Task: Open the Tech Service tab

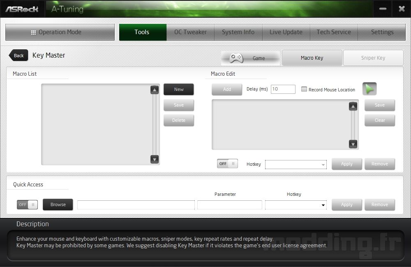Action: click(x=334, y=32)
